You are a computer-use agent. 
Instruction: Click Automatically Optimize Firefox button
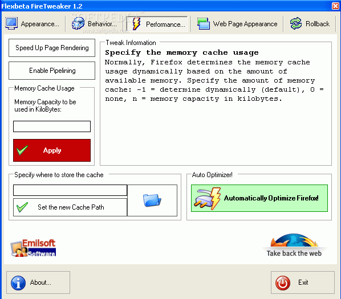pos(259,198)
